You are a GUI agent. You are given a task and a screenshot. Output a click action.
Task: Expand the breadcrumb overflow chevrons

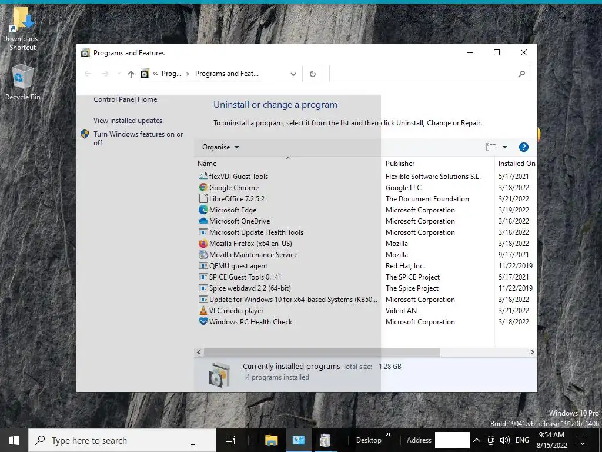tap(155, 74)
